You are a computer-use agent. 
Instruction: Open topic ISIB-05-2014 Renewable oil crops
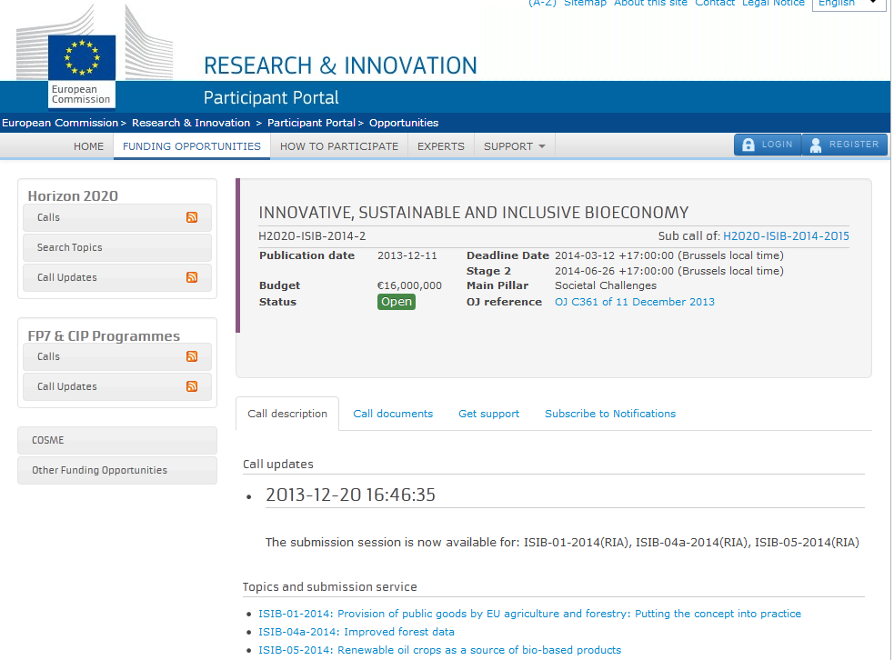(439, 650)
